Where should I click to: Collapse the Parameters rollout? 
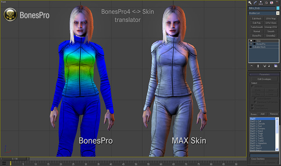click(264, 74)
